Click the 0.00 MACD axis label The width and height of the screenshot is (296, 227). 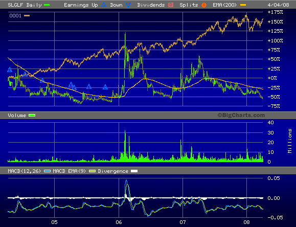(274, 198)
